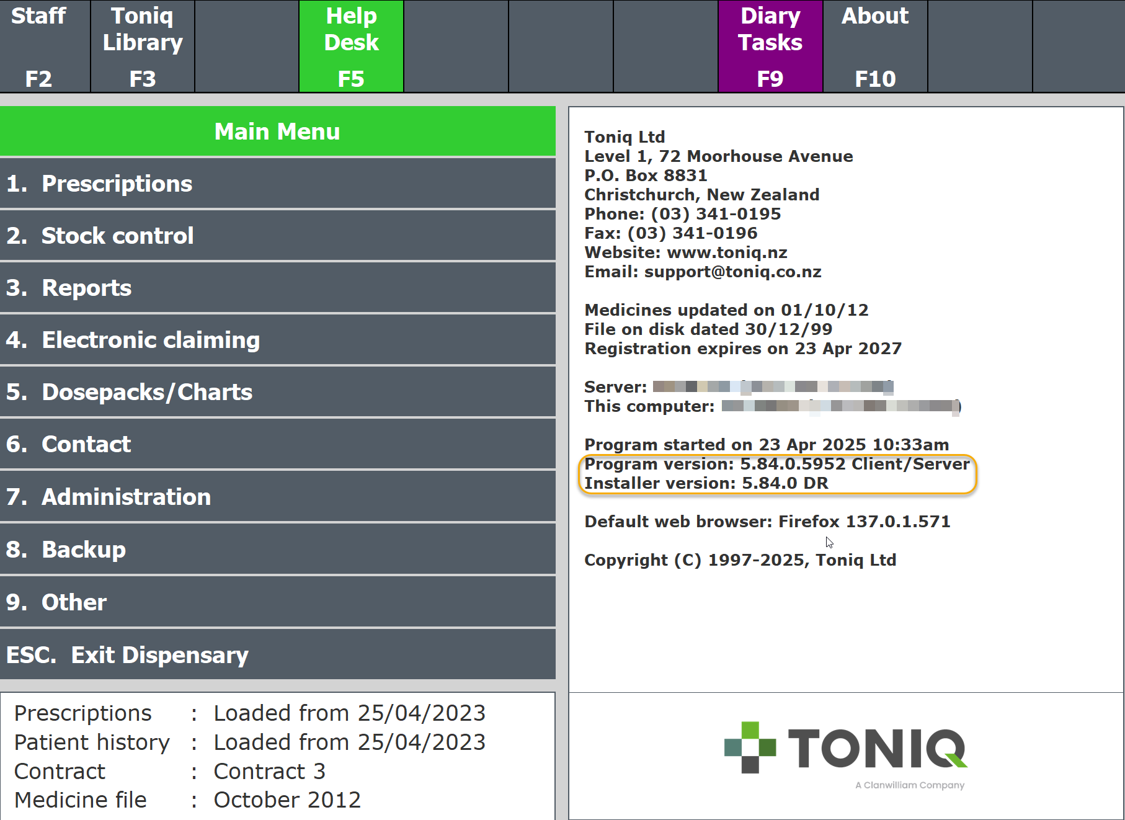This screenshot has height=820, width=1125.
Task: Click File on disk dated 30/12/99
Action: tap(708, 329)
